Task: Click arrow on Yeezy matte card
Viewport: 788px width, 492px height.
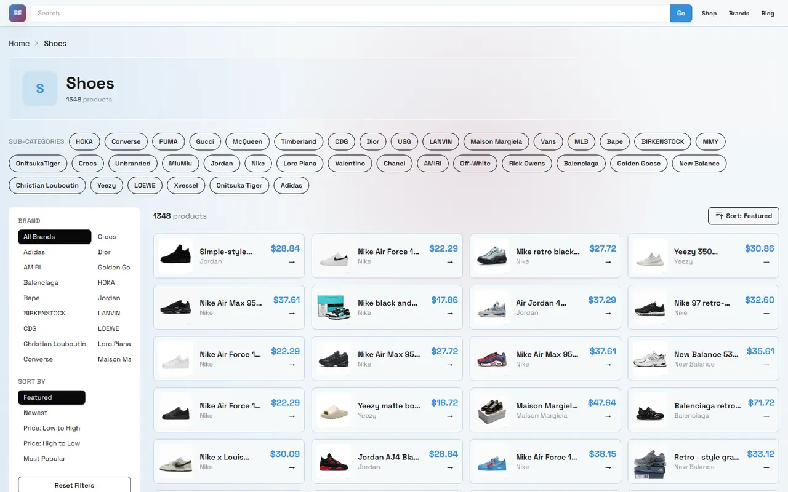Action: coord(450,416)
